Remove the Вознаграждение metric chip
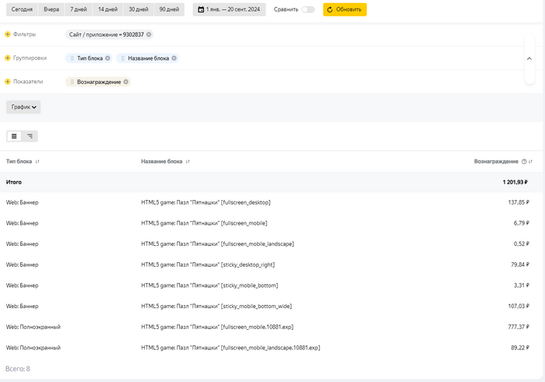Viewport: 545px width, 382px height. (x=125, y=82)
